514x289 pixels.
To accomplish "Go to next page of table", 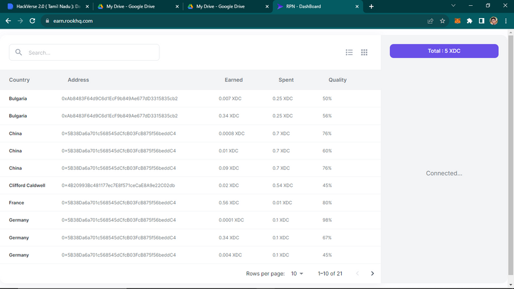I will click(x=373, y=273).
